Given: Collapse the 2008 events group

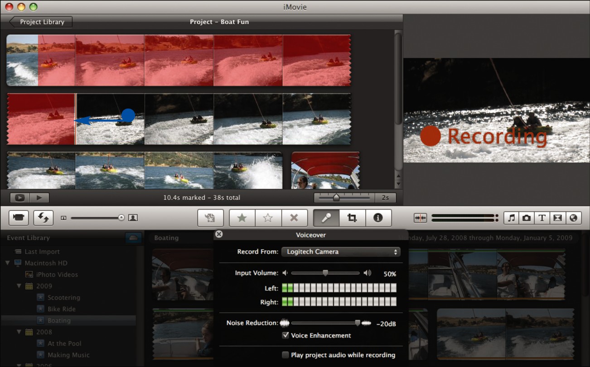Looking at the screenshot, I should 19,332.
